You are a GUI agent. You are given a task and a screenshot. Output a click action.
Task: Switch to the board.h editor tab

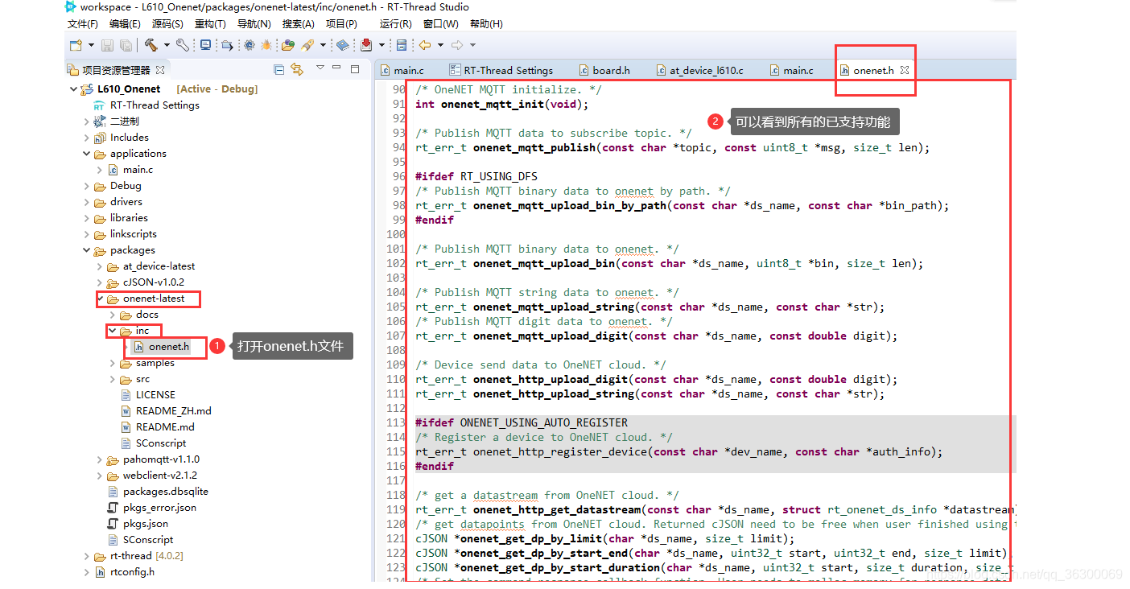coord(604,70)
